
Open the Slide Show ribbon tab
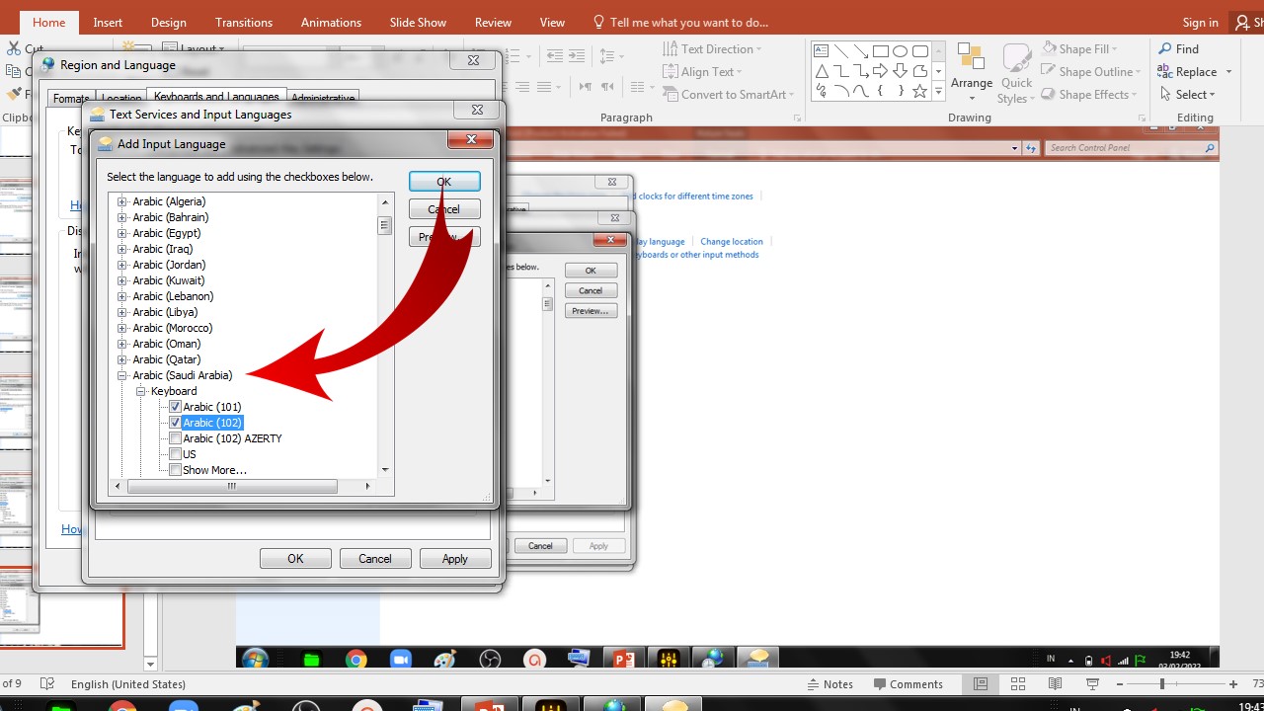(x=418, y=22)
